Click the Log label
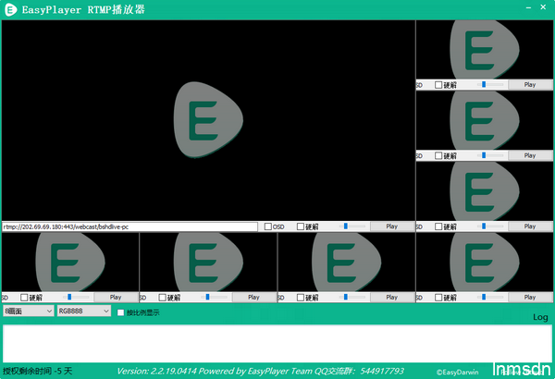This screenshot has height=379, width=555. pos(540,317)
